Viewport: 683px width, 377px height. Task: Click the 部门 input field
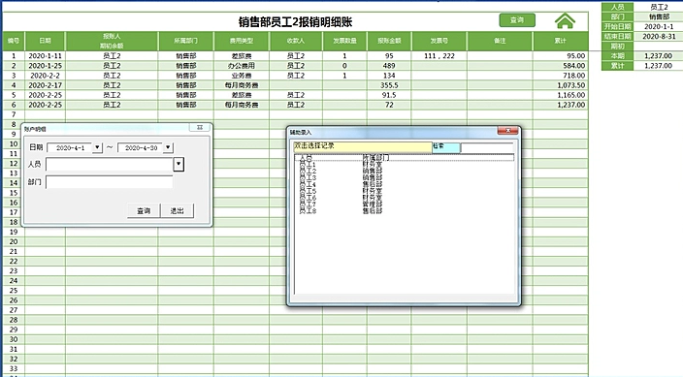pos(109,182)
